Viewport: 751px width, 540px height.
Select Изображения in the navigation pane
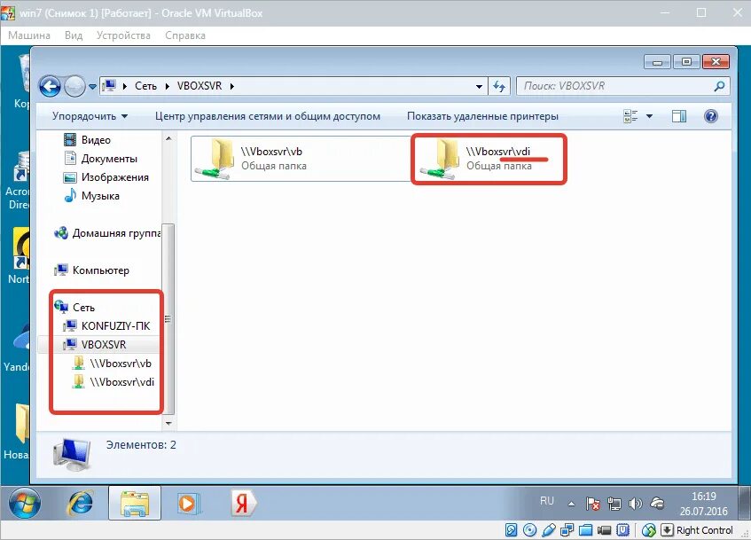pos(106,177)
